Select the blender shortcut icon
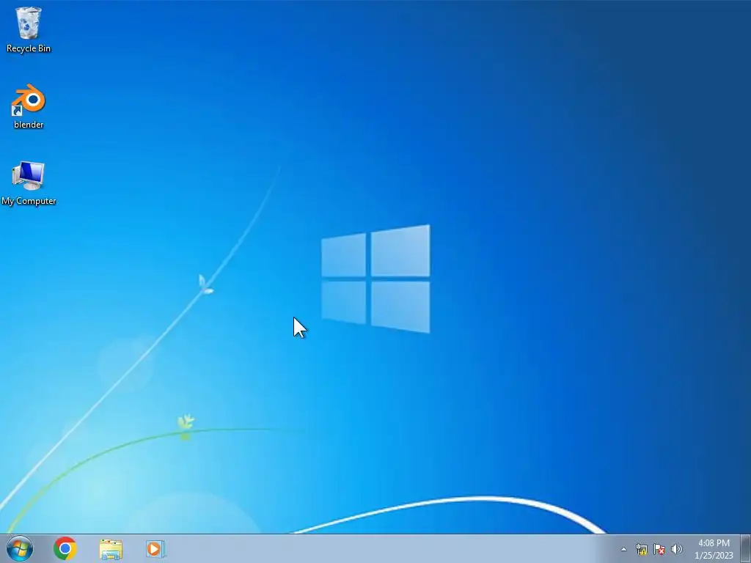751x563 pixels. [29, 100]
